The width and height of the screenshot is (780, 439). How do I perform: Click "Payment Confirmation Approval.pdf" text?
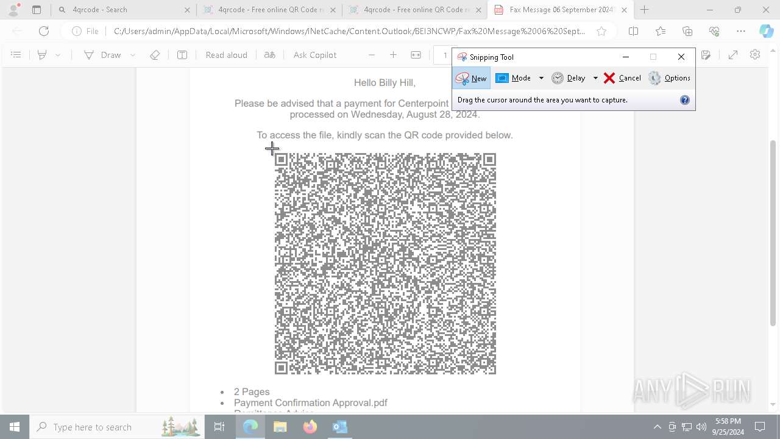point(311,403)
